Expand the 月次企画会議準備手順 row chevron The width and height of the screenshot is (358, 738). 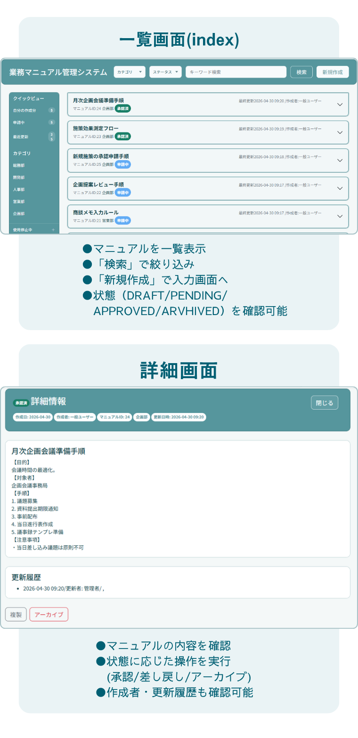point(340,105)
